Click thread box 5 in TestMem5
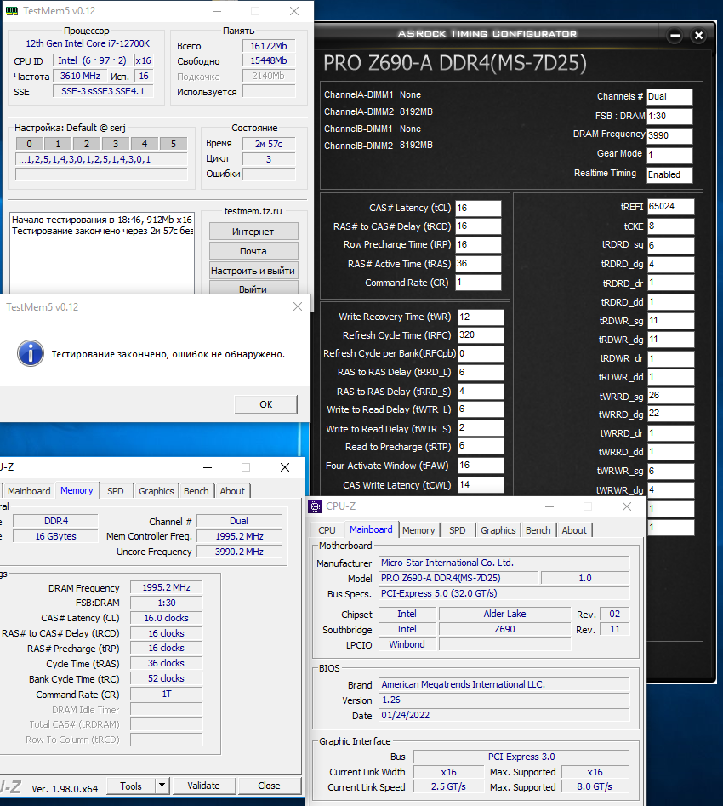Screen dimensions: 723x806 pos(174,144)
